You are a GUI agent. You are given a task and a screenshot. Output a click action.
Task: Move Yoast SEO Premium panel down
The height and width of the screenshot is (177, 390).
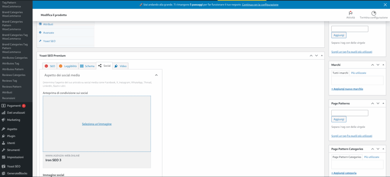316,56
